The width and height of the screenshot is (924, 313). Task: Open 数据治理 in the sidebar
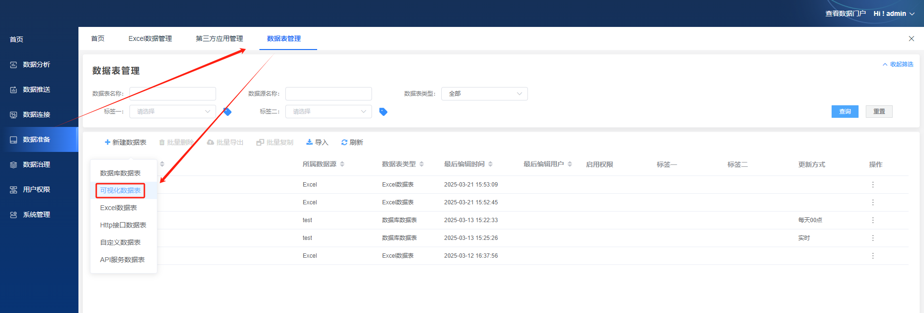click(x=37, y=164)
